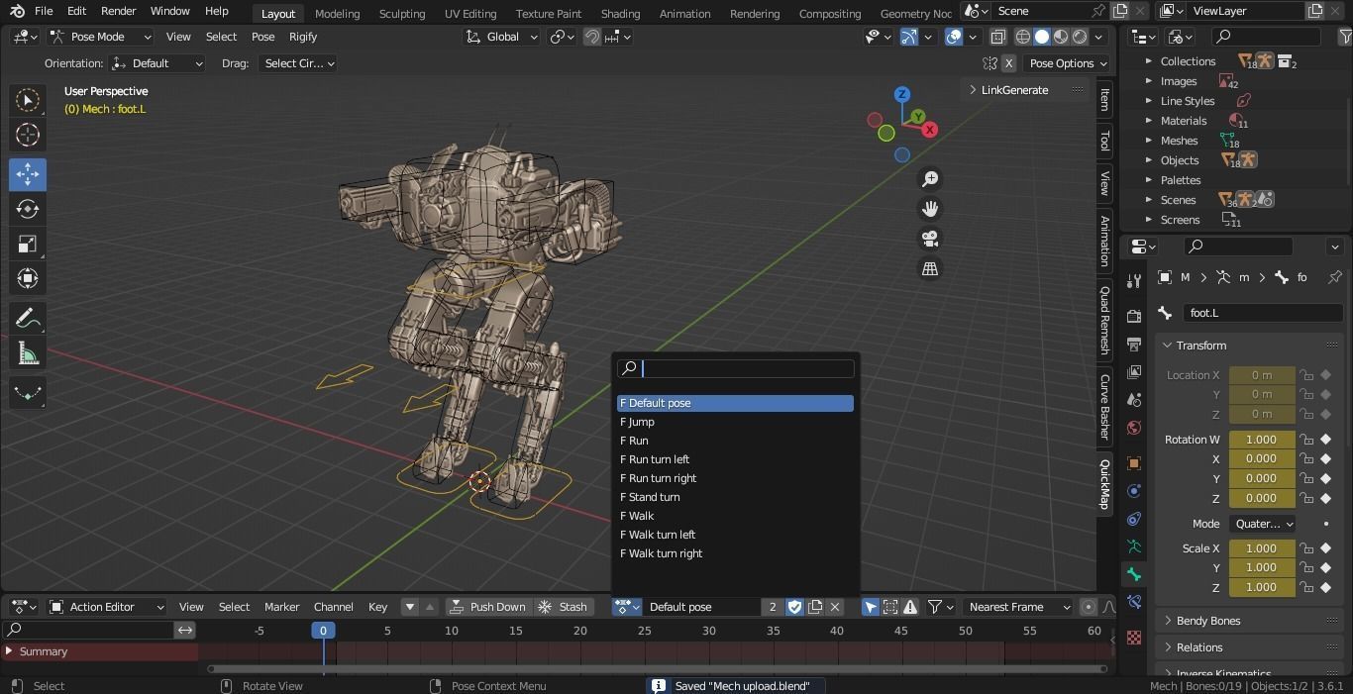
Task: Unlink the Default pose action
Action: pyautogui.click(x=835, y=607)
